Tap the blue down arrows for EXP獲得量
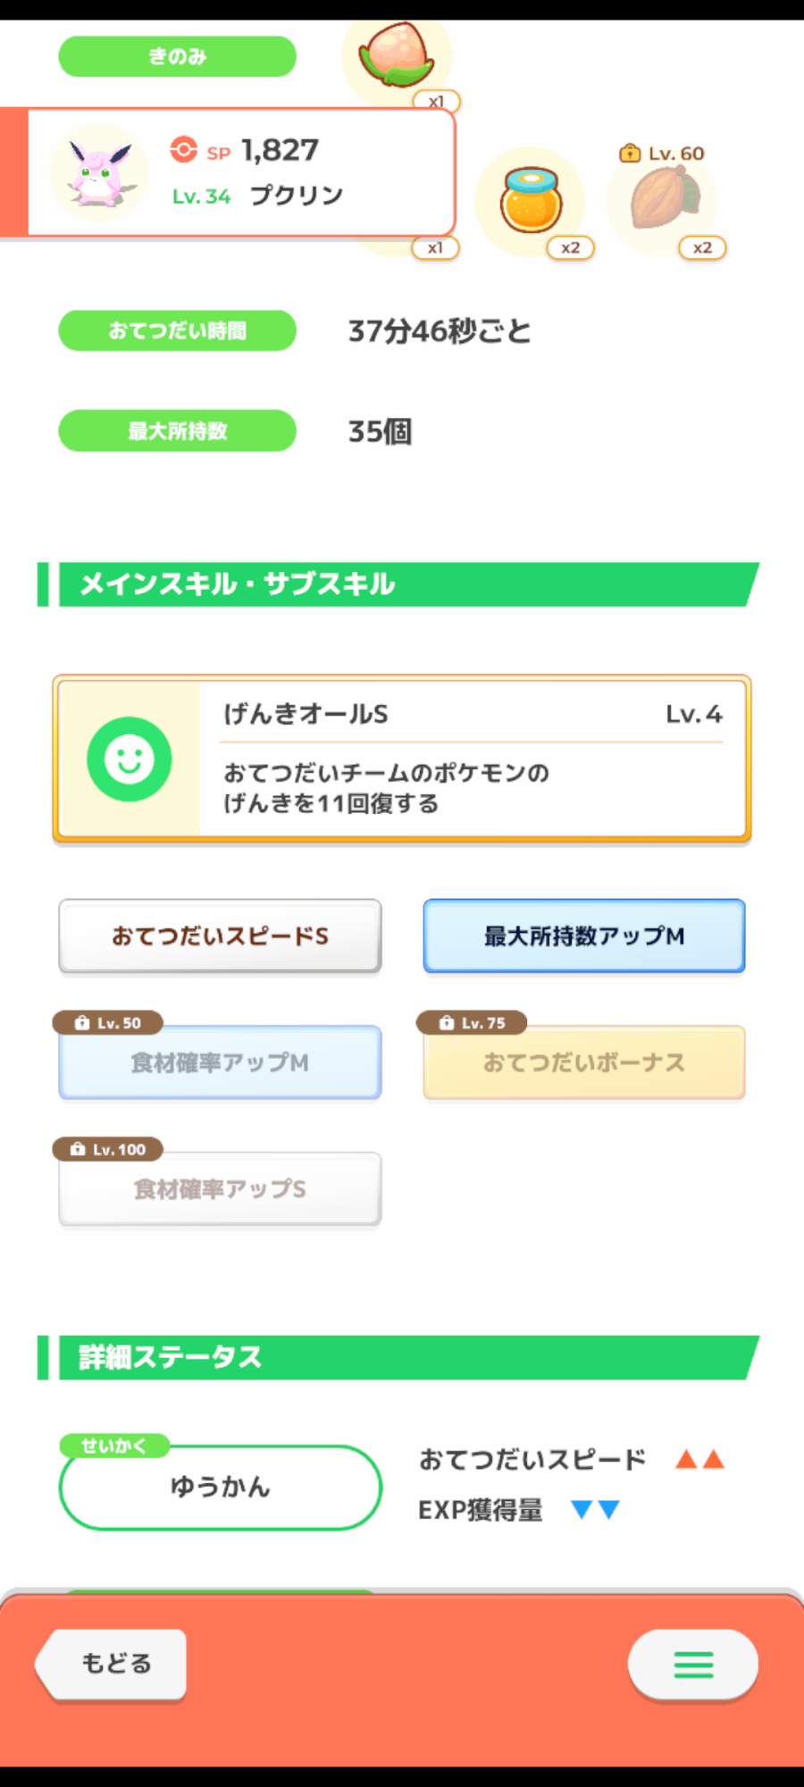The image size is (804, 1787). (x=595, y=1510)
